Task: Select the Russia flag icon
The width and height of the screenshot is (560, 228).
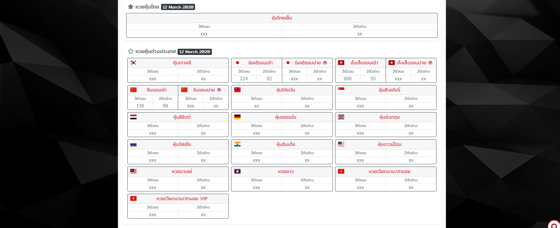Action: [133, 144]
